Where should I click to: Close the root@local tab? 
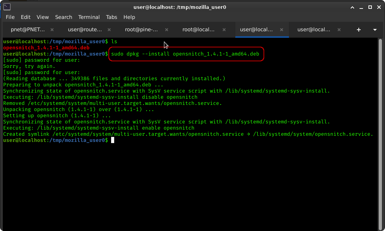tap(224, 30)
